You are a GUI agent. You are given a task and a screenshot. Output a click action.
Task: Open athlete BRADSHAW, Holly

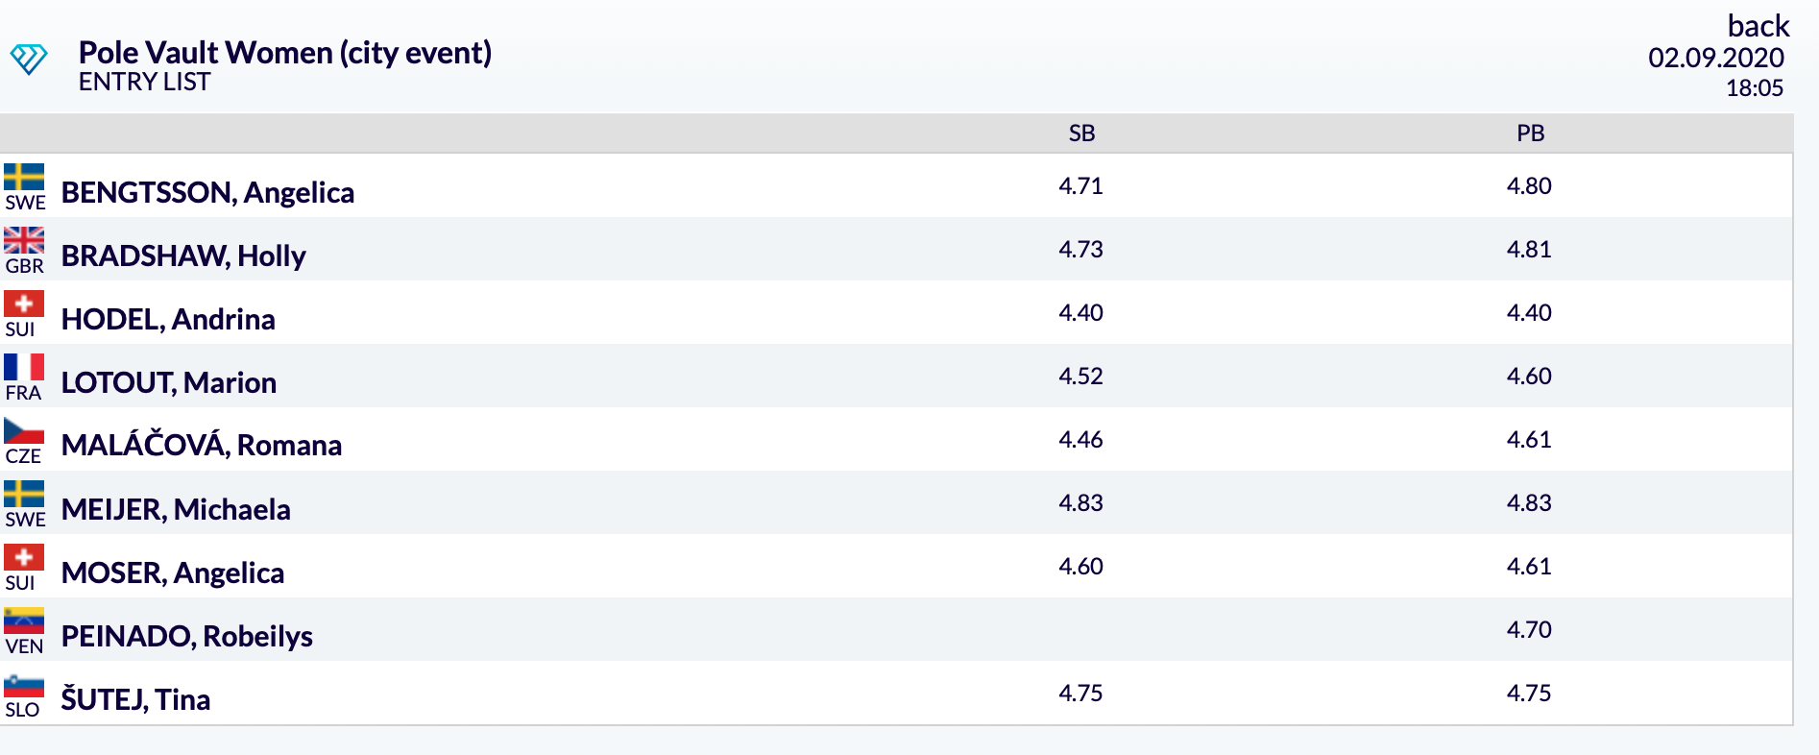pyautogui.click(x=183, y=256)
